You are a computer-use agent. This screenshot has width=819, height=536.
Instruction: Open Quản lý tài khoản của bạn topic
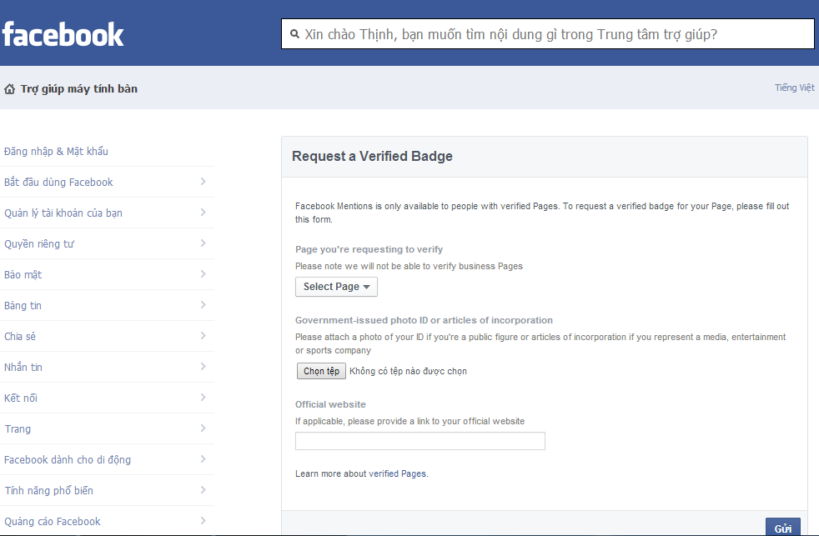pos(63,213)
